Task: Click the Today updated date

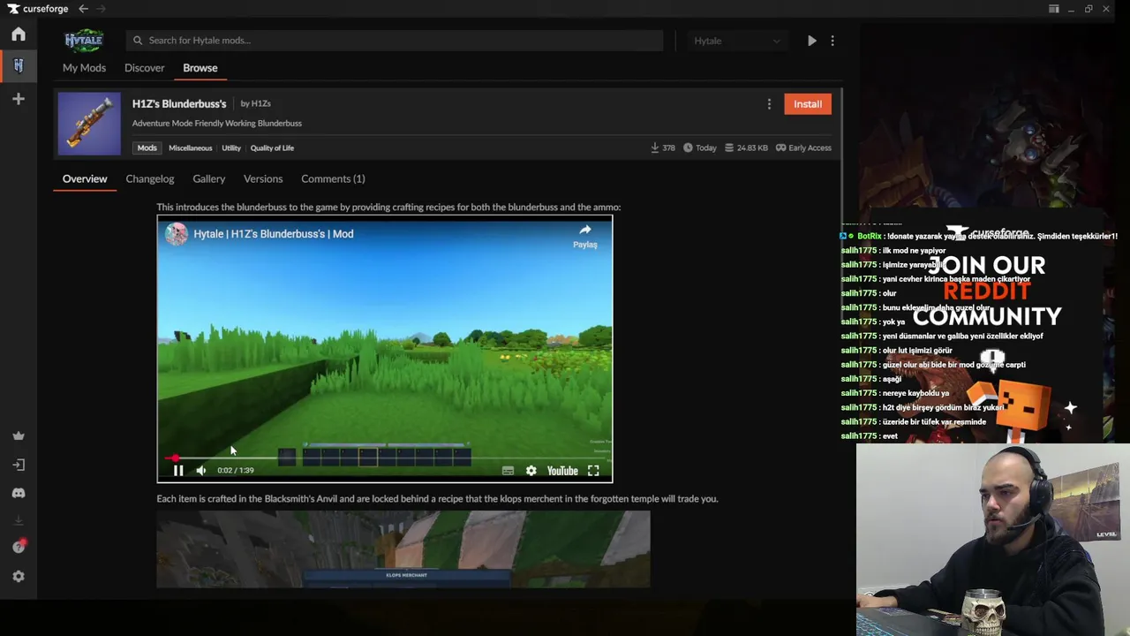Action: coord(698,148)
